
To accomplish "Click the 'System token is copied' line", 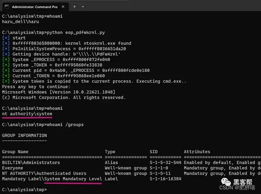I will click(x=94, y=81).
